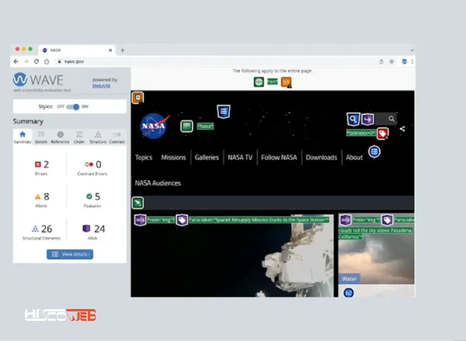This screenshot has width=466, height=341.
Task: Open the About menu
Action: point(354,157)
